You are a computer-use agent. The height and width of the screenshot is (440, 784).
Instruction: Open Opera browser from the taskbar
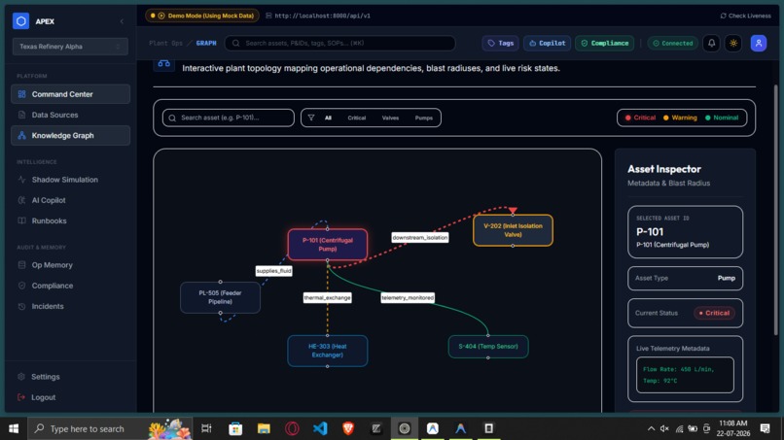tap(292, 428)
